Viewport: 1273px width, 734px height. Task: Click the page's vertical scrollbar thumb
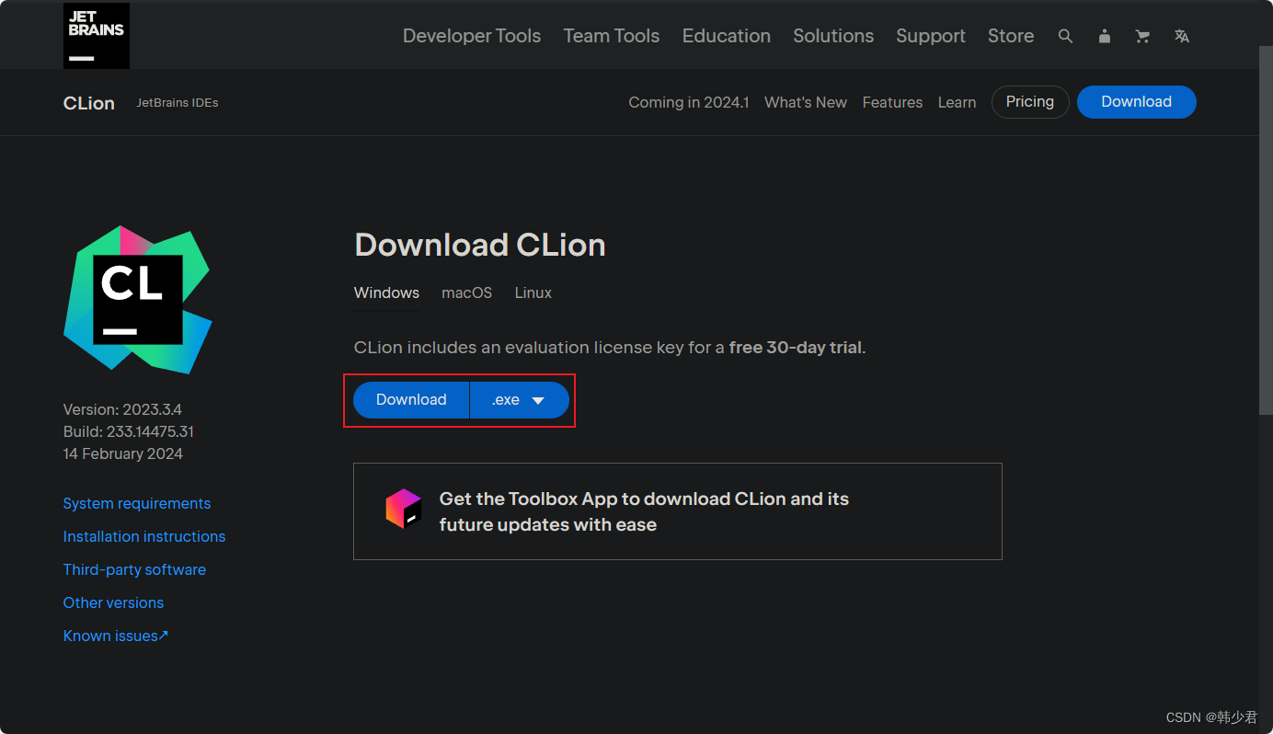1266,230
